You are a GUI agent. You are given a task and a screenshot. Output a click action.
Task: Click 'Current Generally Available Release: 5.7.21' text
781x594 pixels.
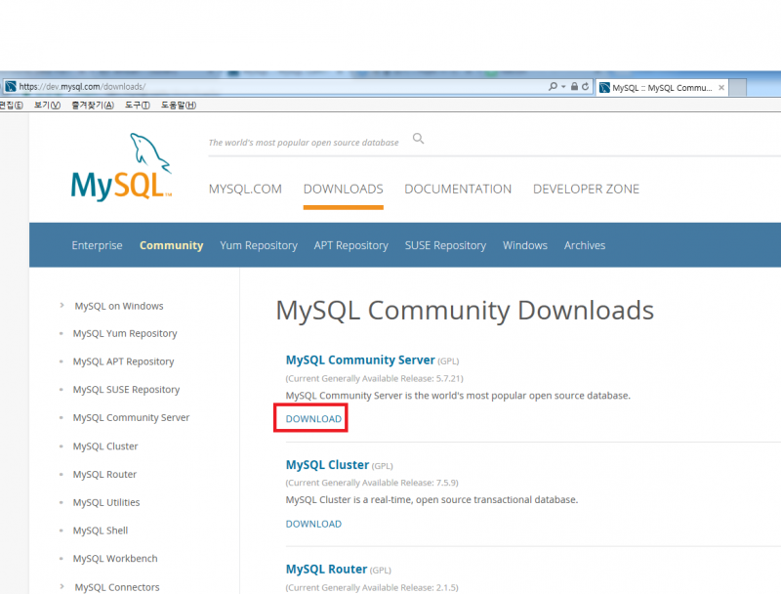pos(374,378)
